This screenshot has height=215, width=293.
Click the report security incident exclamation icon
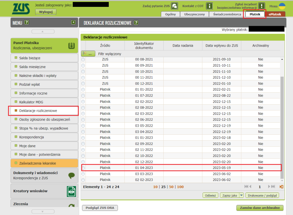tap(262, 6)
